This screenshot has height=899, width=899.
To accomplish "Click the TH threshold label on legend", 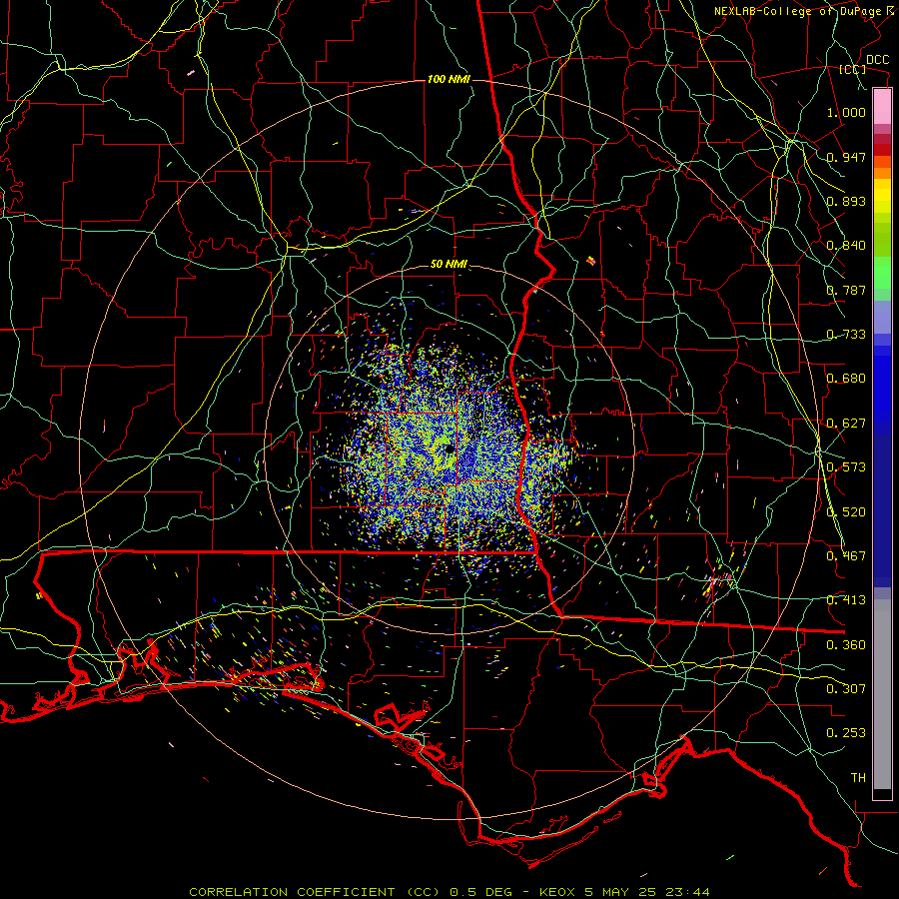I will pos(858,778).
